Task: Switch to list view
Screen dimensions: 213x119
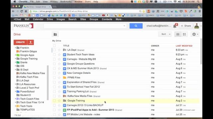Action: coord(178,34)
